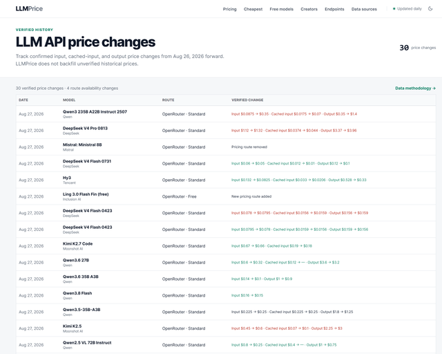Click the 'OpenRouter · Free' route cell

tap(180, 196)
